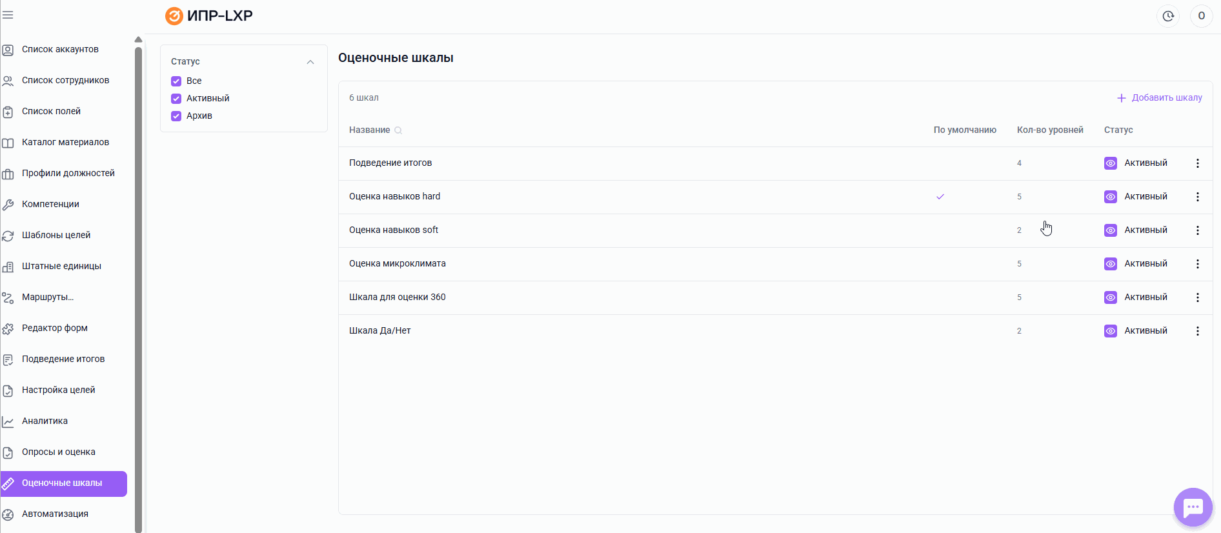1221x533 pixels.
Task: Select Оценочные шкалы menu item
Action: (63, 483)
